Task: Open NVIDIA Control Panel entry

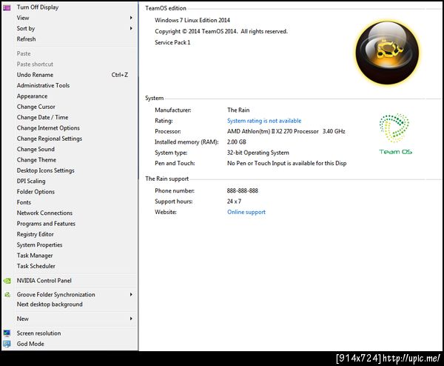Action: [x=44, y=281]
